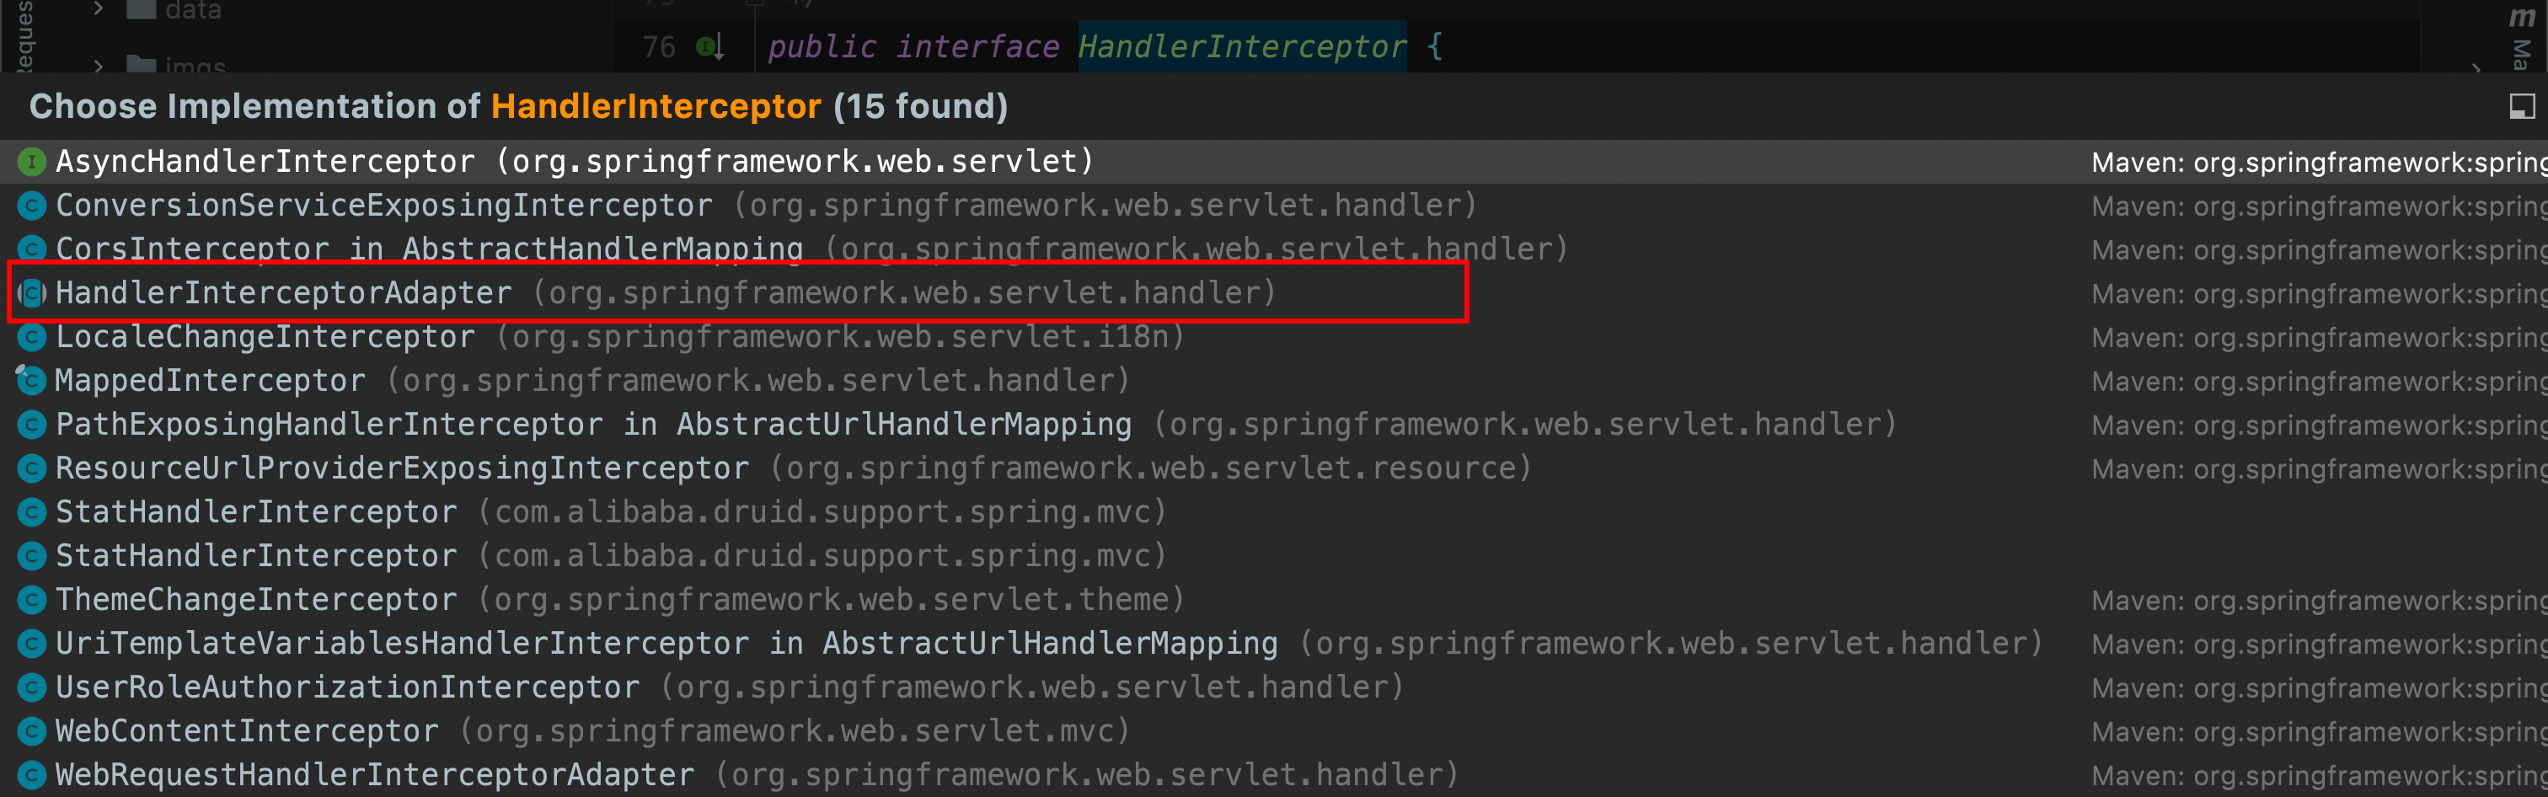Click HandlerInterceptor name in the editor
The height and width of the screenshot is (797, 2548).
point(1241,46)
